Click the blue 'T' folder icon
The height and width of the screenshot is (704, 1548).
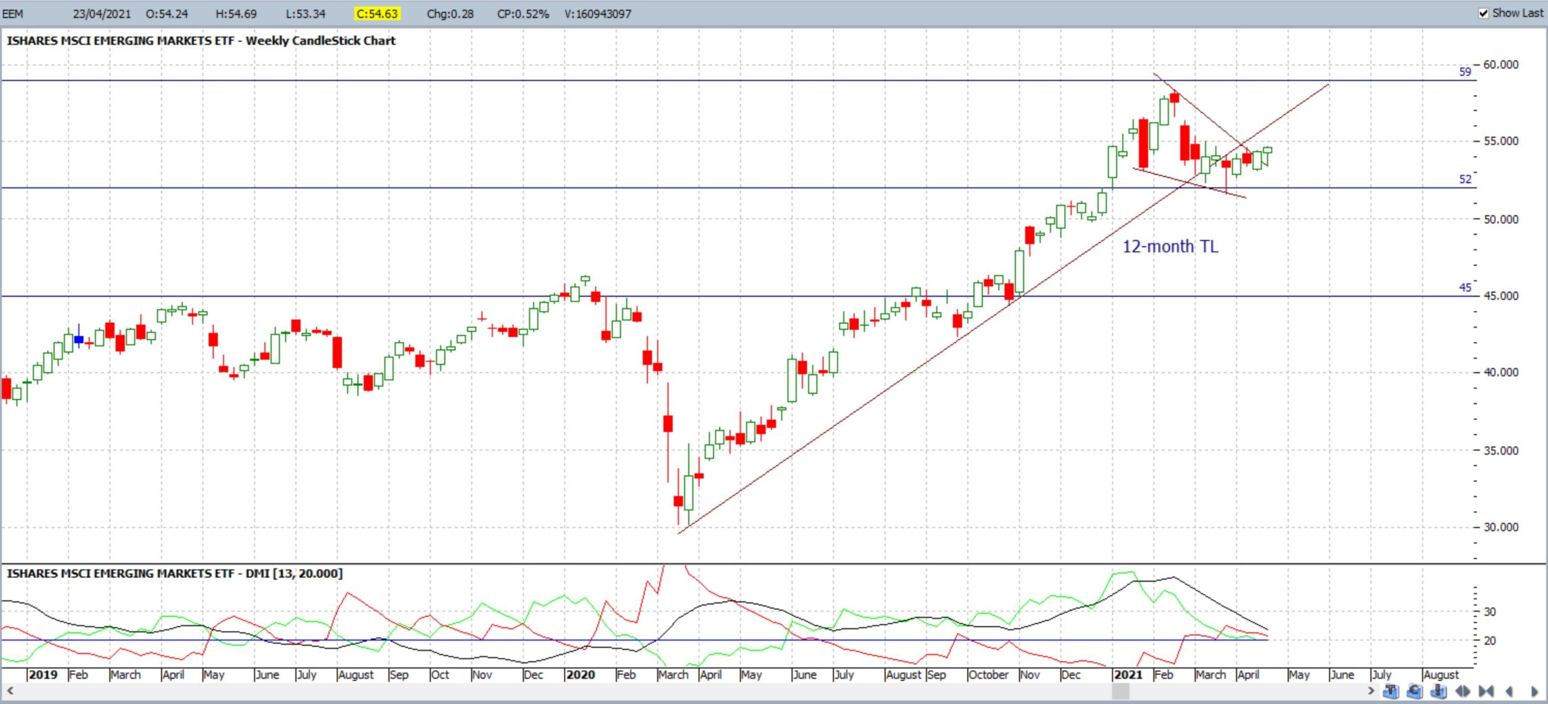(x=1390, y=691)
